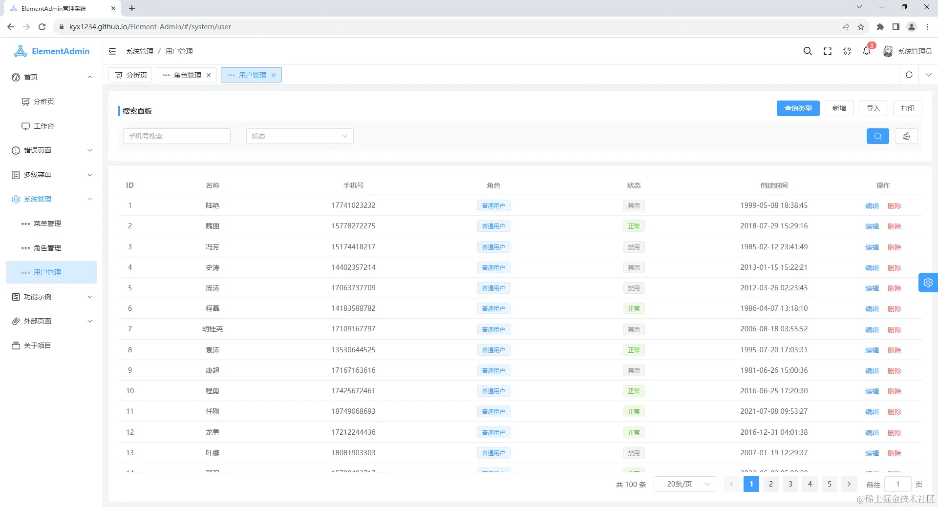Open the floating settings gear on right edge
This screenshot has width=938, height=507.
tap(928, 283)
